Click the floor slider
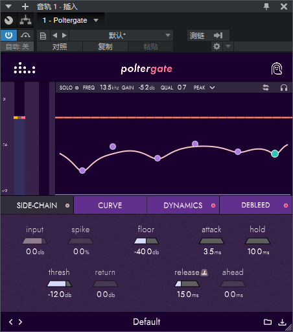 click(146, 241)
